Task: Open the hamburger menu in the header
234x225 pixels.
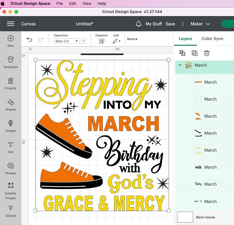Action: coord(11,24)
